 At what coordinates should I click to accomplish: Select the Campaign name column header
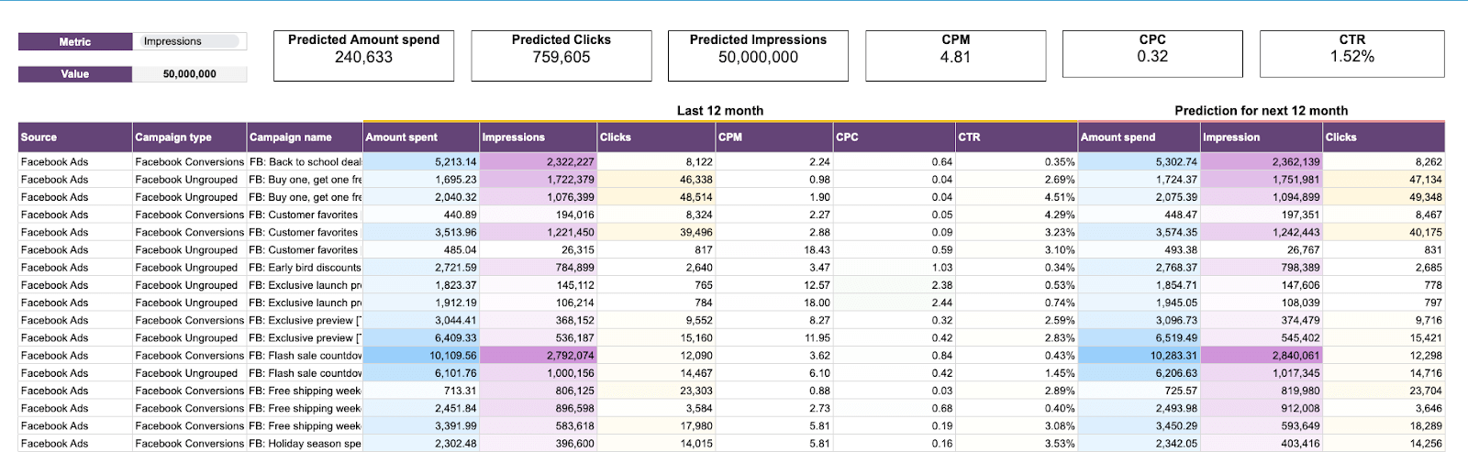click(305, 138)
